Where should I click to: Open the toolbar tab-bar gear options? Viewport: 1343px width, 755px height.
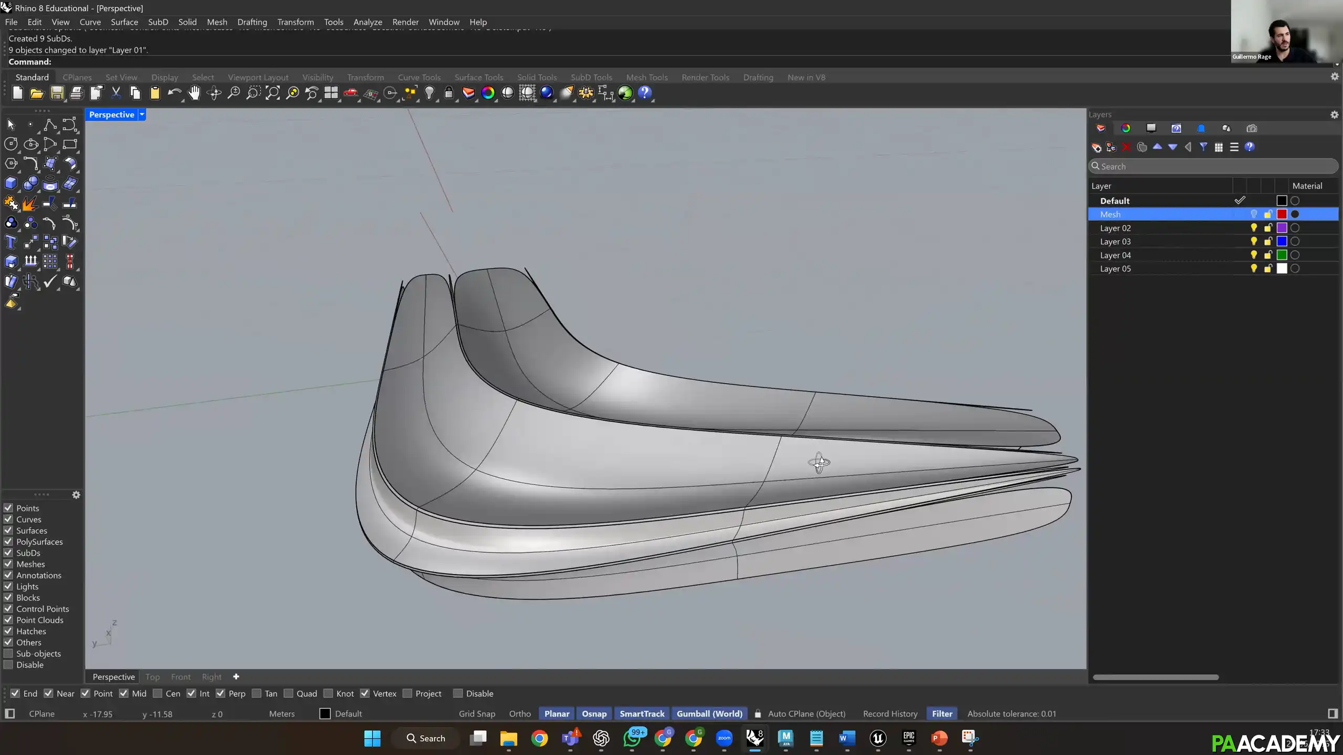click(x=1335, y=77)
